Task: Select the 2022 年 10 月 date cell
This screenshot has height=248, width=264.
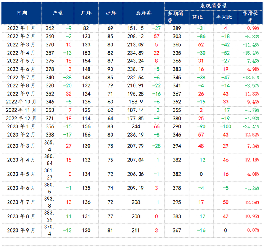Action: (x=21, y=102)
